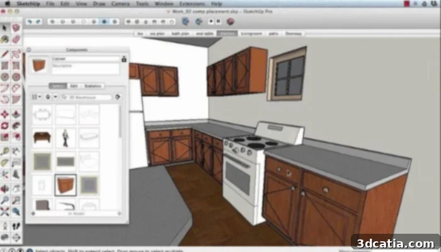Select the Protractor tool
The image size is (441, 252).
point(4,163)
